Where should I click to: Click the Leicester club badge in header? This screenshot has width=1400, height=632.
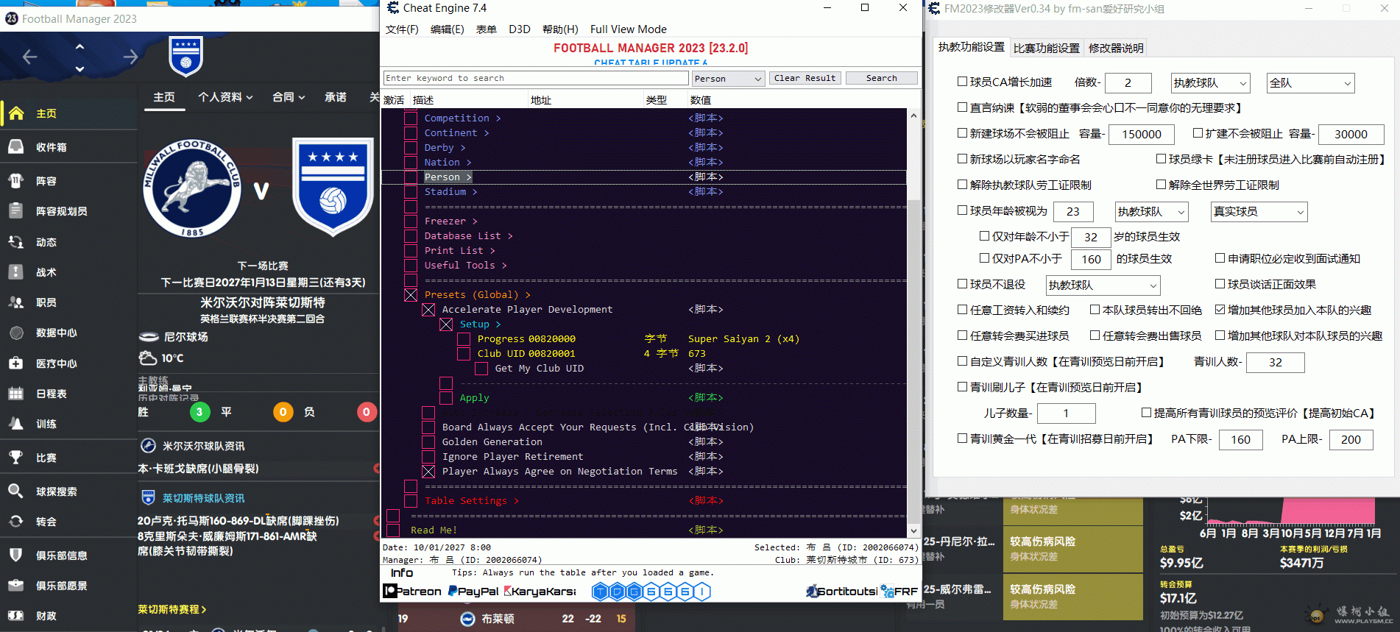pyautogui.click(x=185, y=57)
